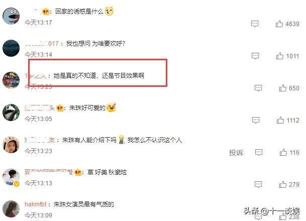Open the child photo avatar

pyautogui.click(x=11, y=145)
